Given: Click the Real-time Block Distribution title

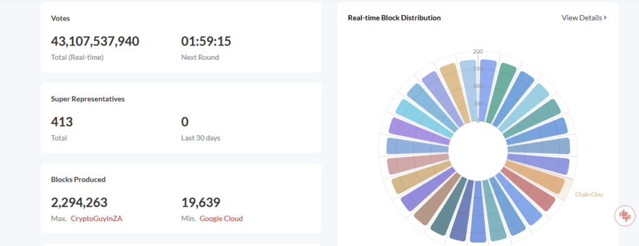Looking at the screenshot, I should coord(394,17).
